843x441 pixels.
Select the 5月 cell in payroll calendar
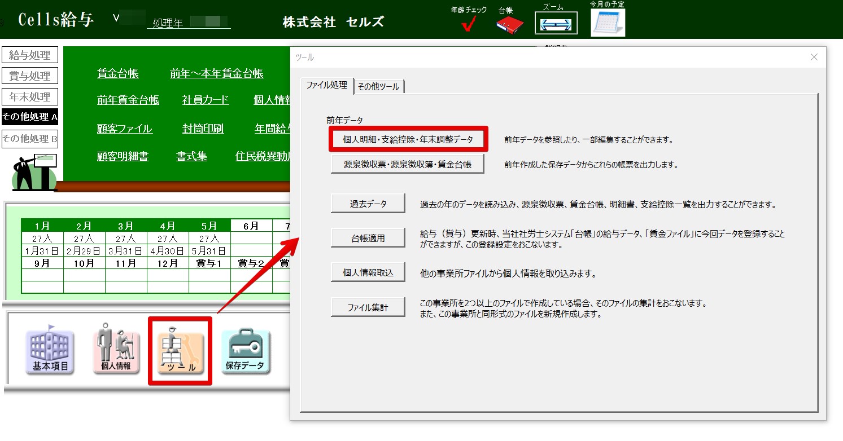(x=209, y=226)
